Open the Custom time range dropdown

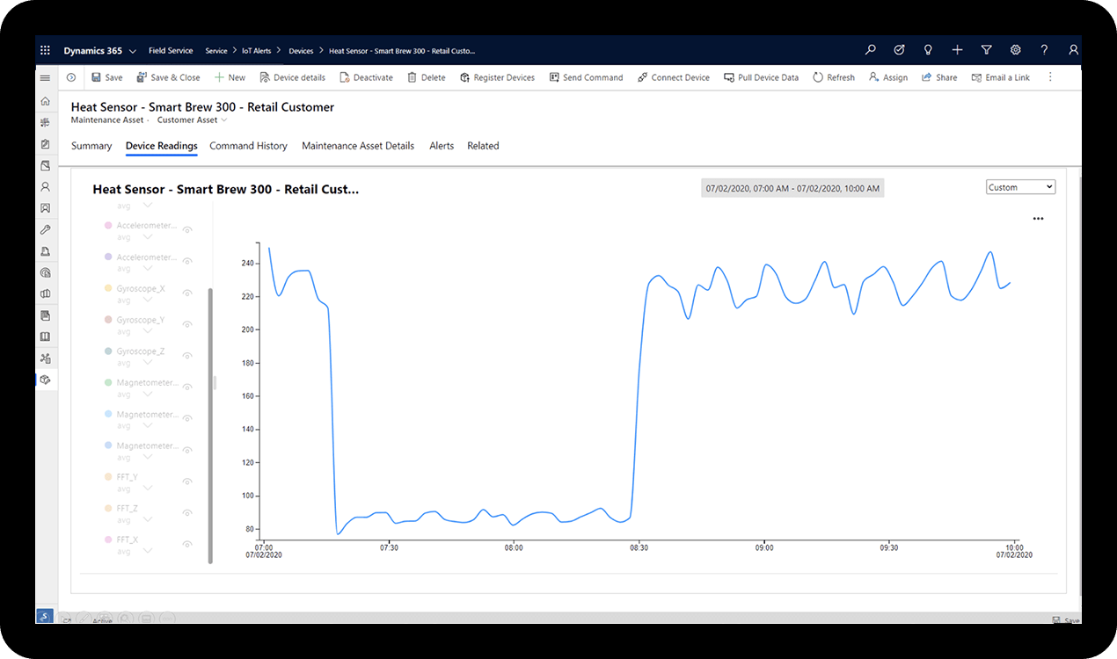click(x=1020, y=187)
